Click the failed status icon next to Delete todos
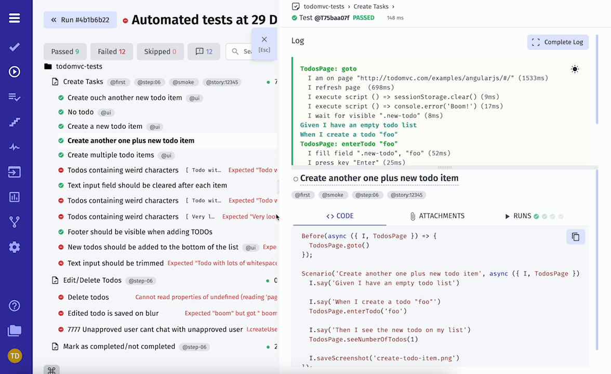 coord(61,297)
